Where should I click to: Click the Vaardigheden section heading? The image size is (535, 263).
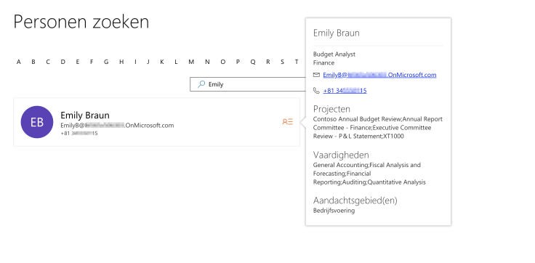point(341,155)
